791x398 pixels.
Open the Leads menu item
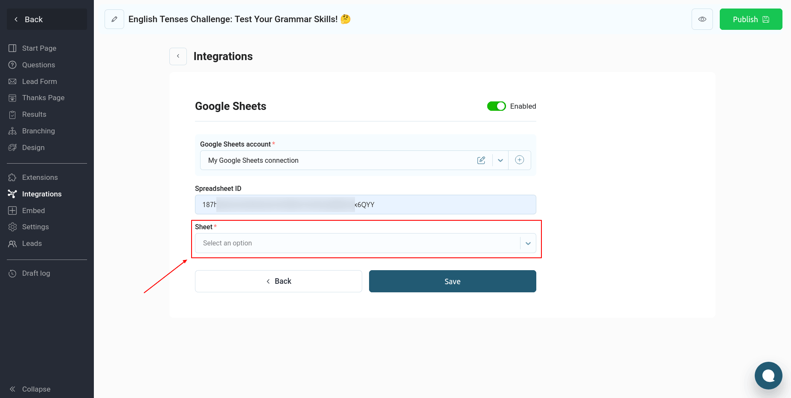pos(32,243)
